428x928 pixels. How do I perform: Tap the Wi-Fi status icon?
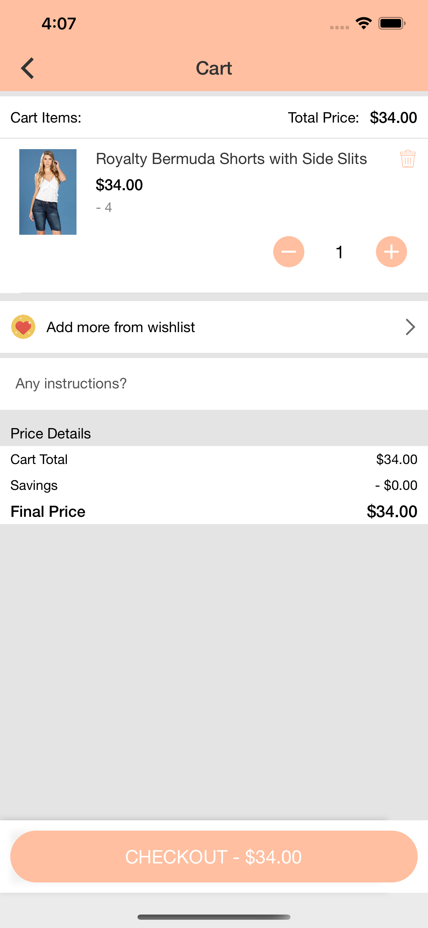tap(364, 23)
